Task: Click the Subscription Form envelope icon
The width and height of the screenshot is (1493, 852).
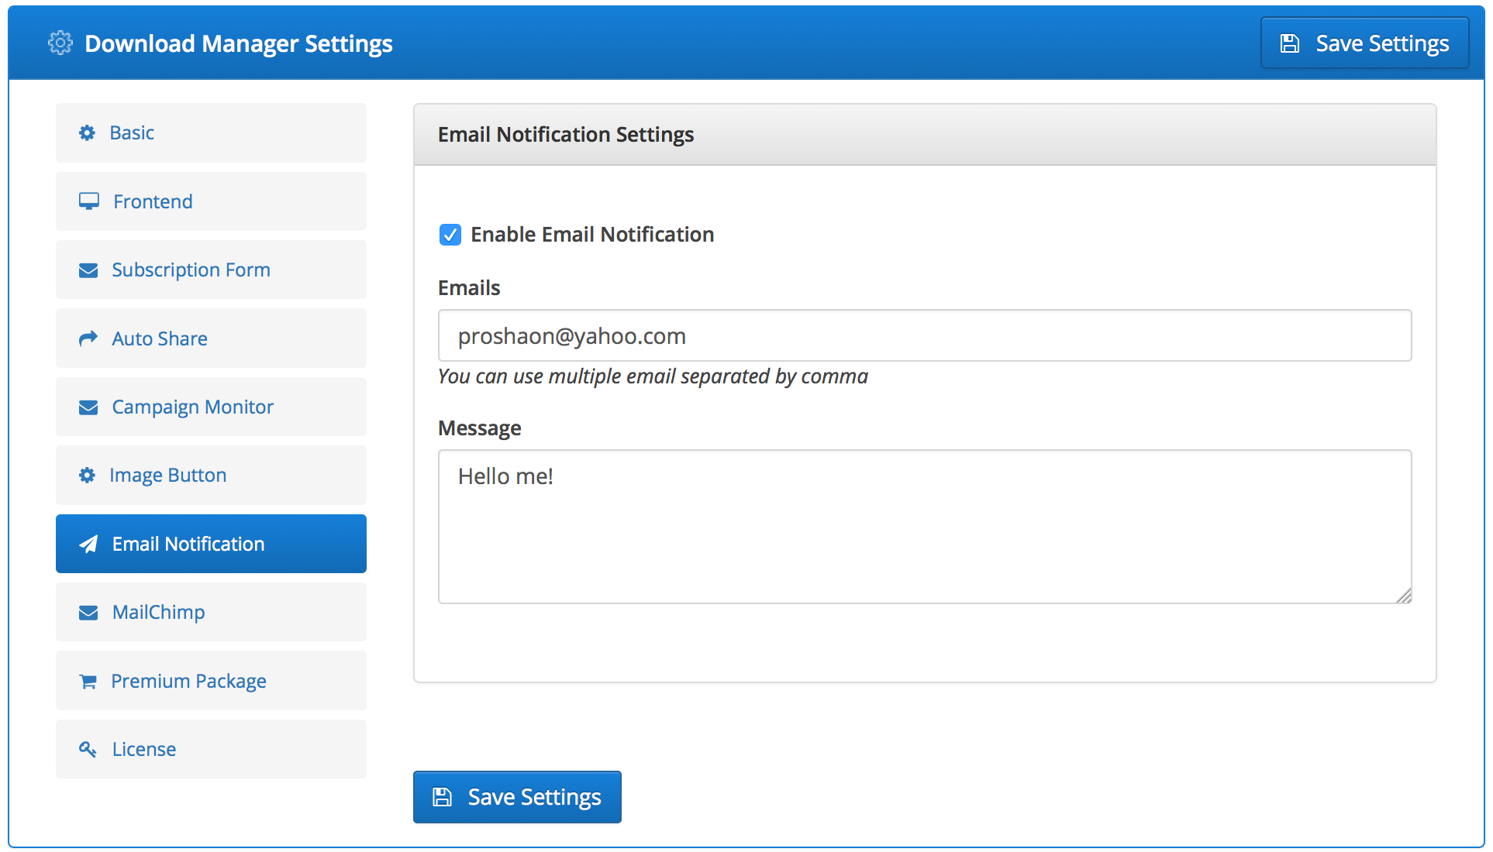Action: click(x=88, y=270)
